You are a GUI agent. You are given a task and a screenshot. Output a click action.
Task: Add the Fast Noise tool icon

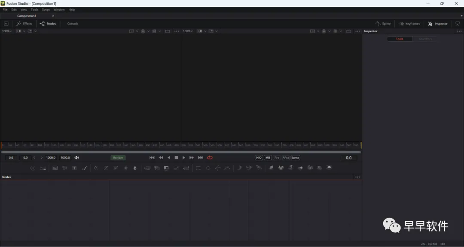coord(65,168)
